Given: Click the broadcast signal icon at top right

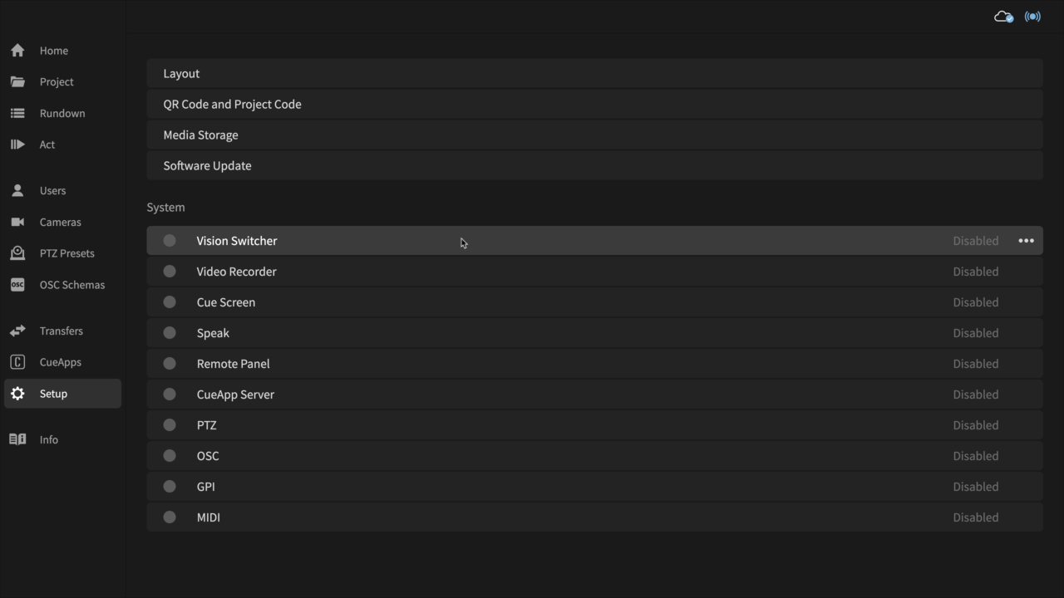Looking at the screenshot, I should point(1032,17).
